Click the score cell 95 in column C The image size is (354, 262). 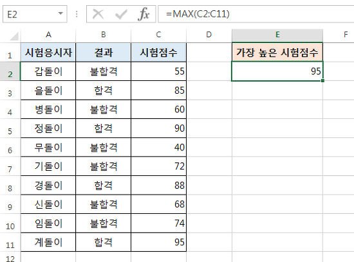click(x=159, y=242)
